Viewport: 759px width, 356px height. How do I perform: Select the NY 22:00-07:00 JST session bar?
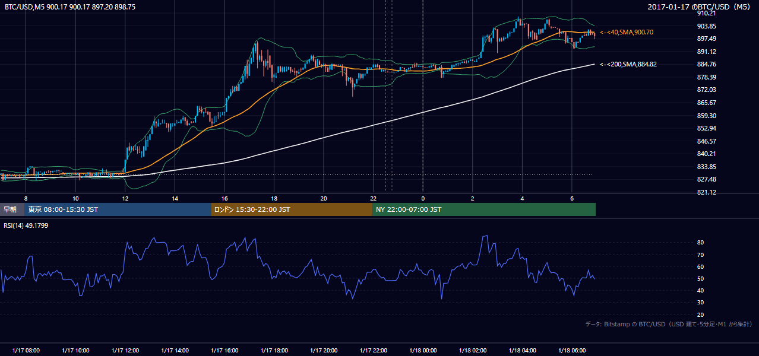(484, 209)
